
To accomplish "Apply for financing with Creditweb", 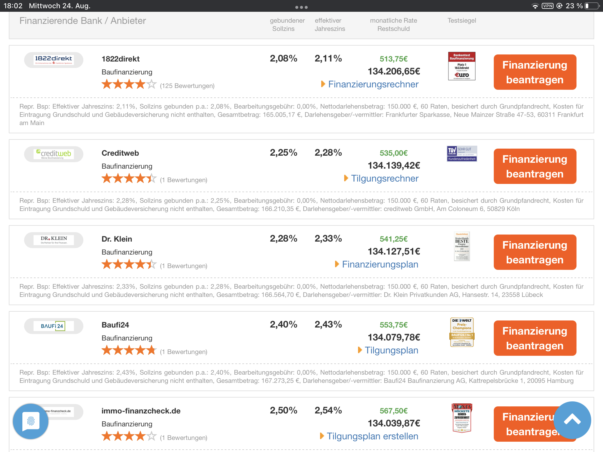I will tap(535, 166).
